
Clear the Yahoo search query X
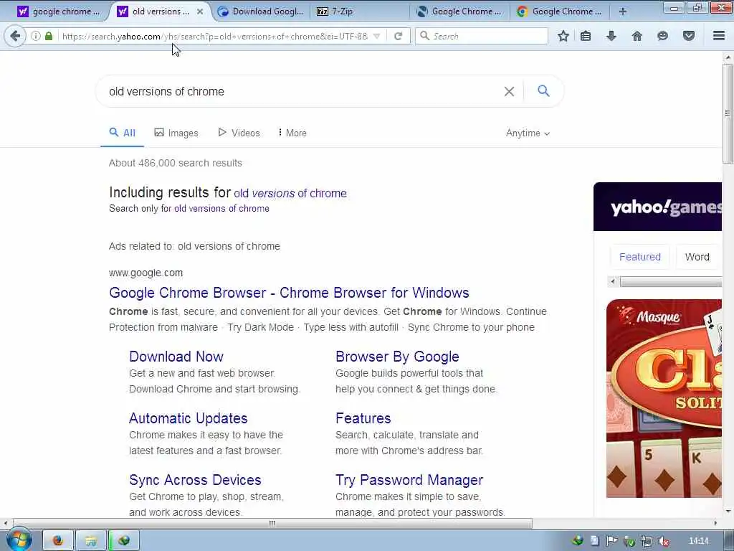coord(509,91)
